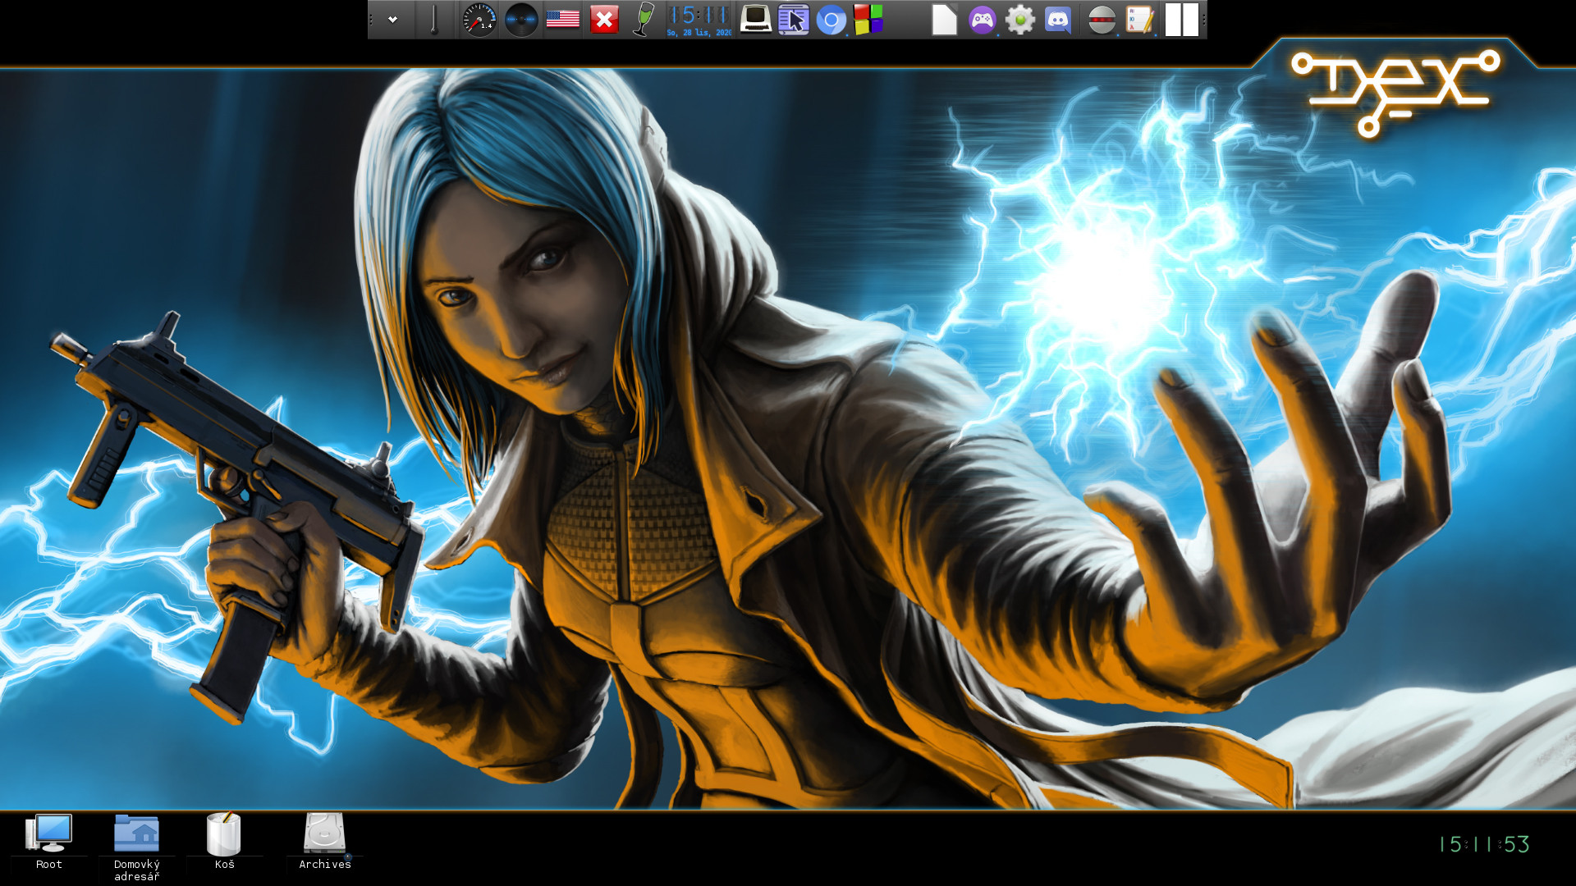Click the red X close applet

[605, 20]
